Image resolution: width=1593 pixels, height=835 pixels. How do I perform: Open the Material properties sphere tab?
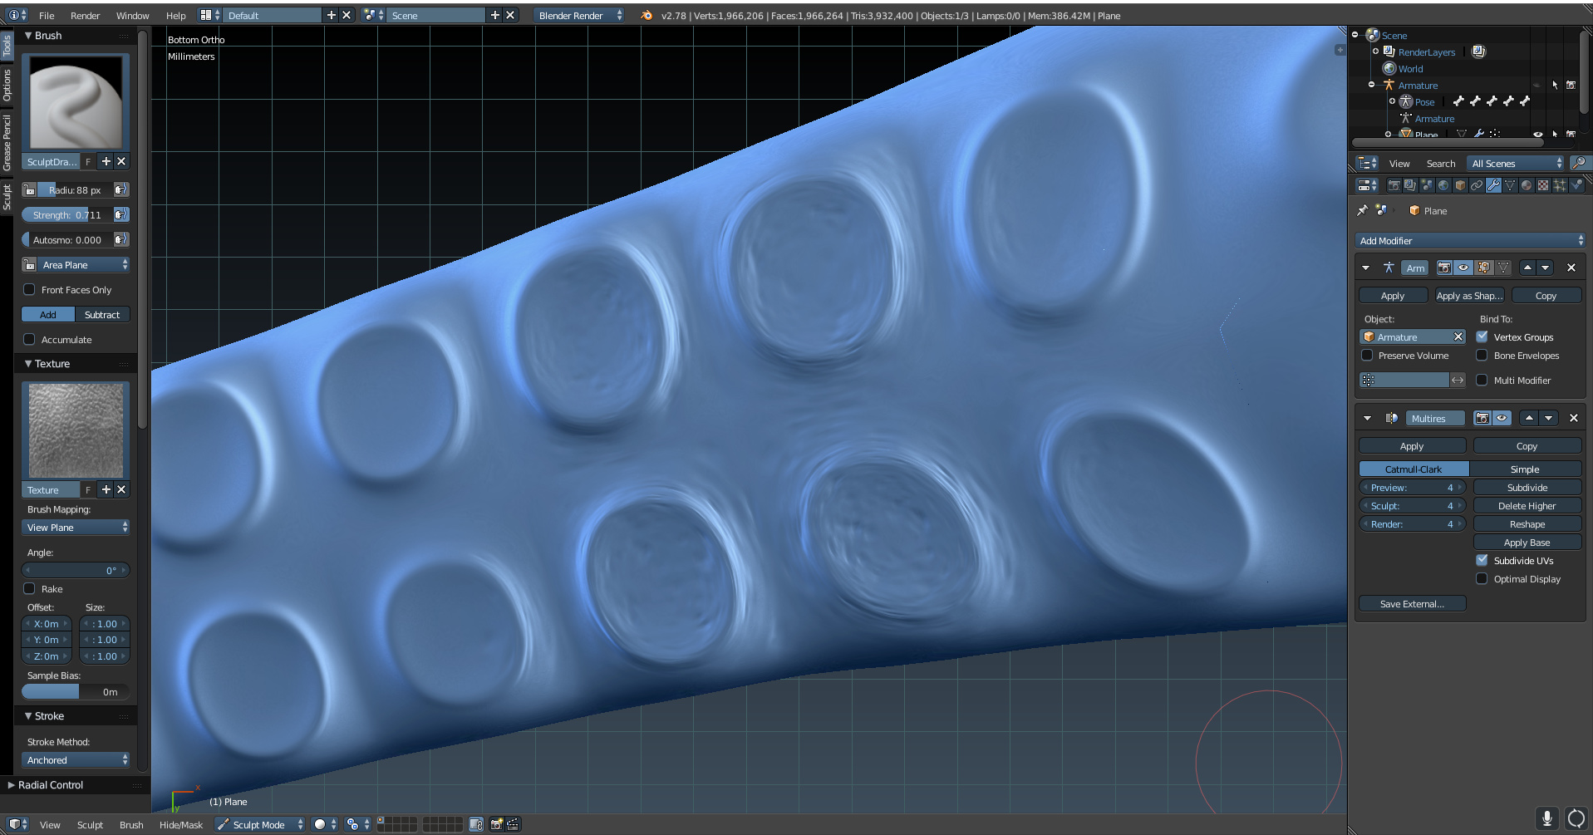[x=1527, y=185]
